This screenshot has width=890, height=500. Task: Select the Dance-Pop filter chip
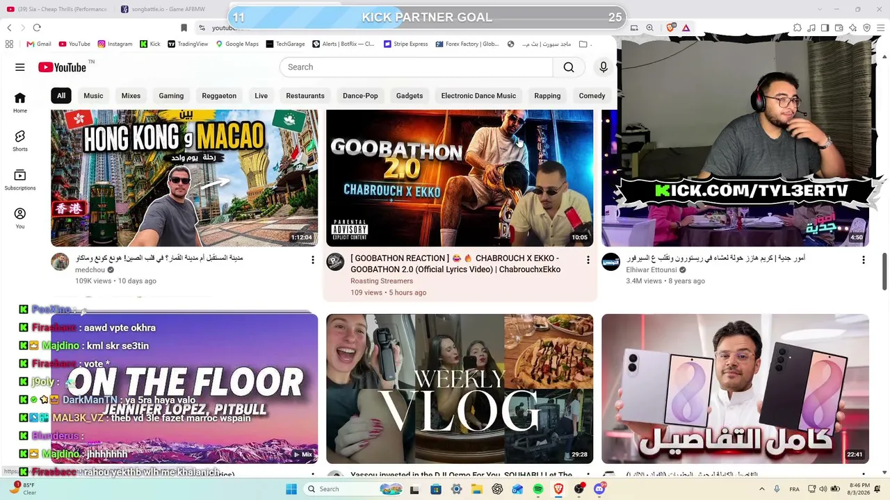360,96
